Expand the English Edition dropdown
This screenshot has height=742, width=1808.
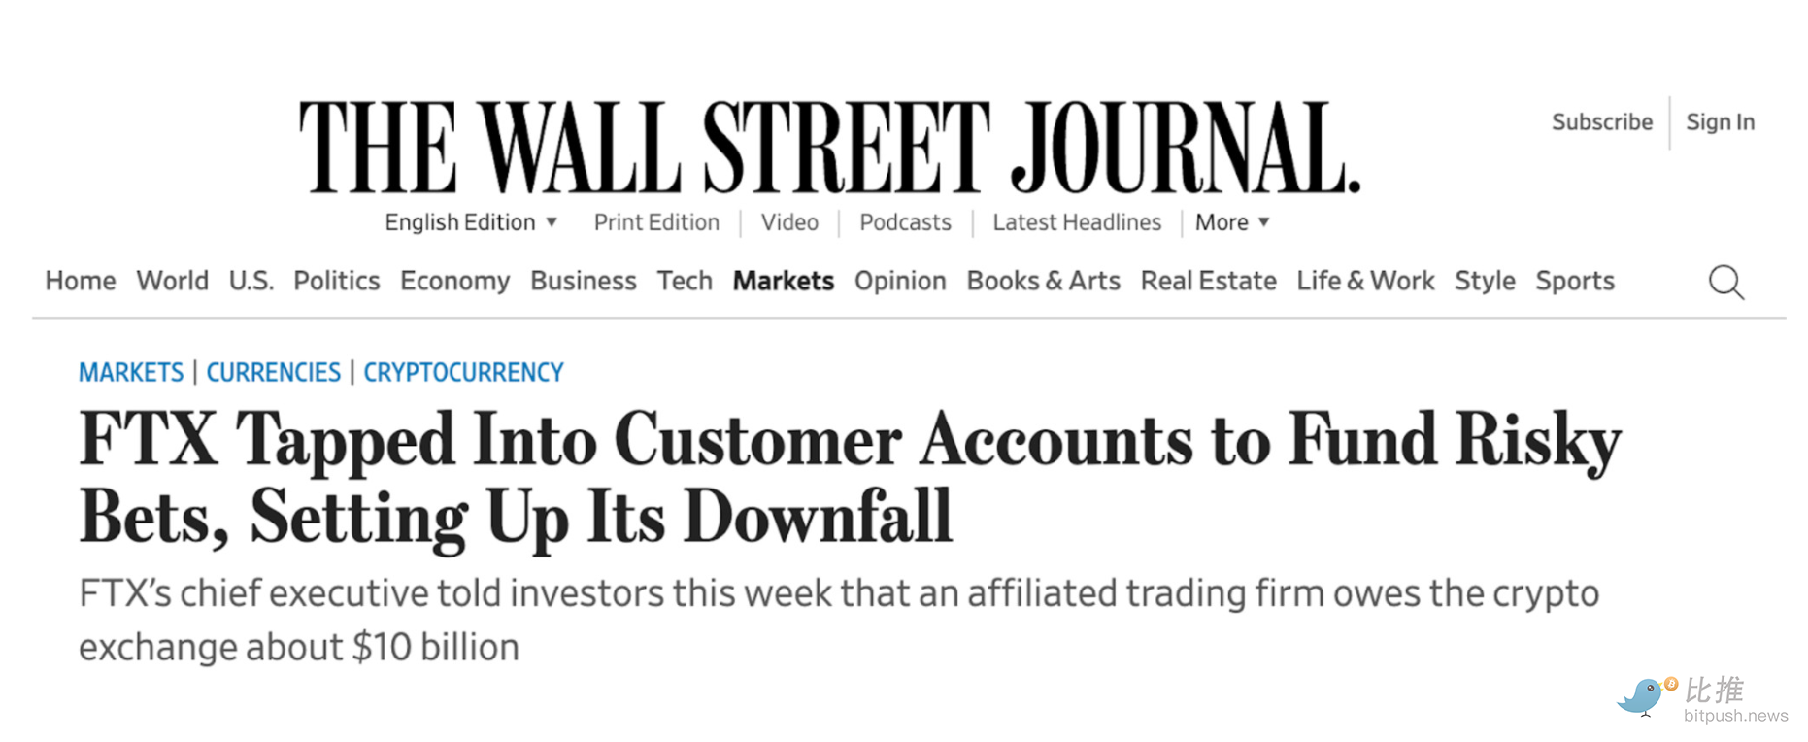coord(471,222)
